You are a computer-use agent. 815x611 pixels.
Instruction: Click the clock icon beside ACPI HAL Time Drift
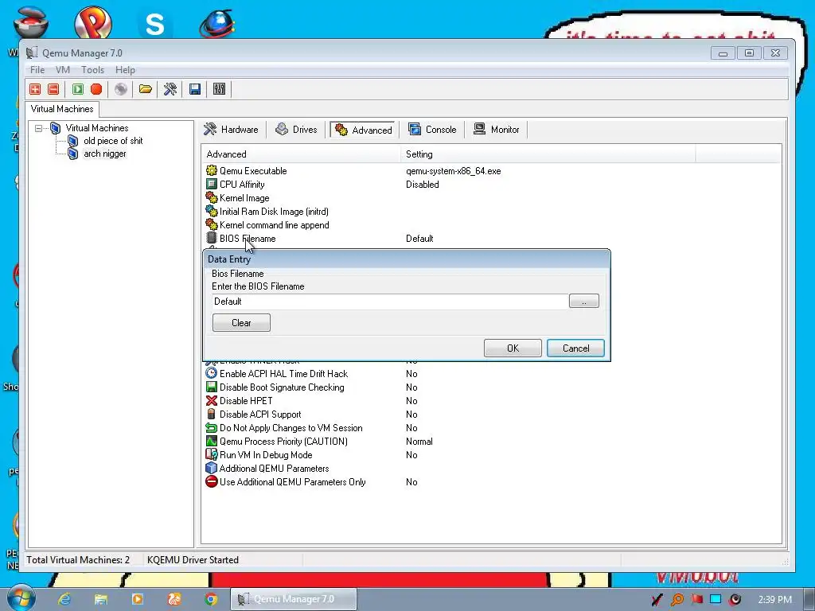pos(212,373)
